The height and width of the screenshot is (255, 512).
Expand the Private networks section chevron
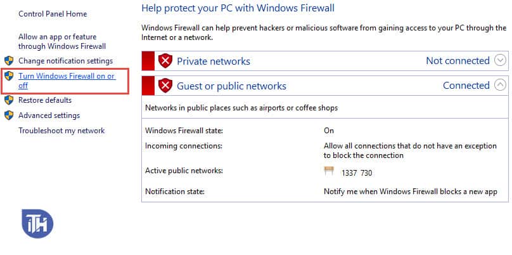coord(500,61)
